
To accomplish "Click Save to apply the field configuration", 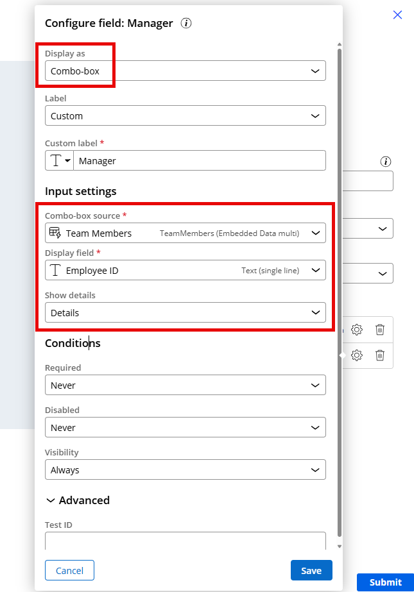I will [311, 570].
